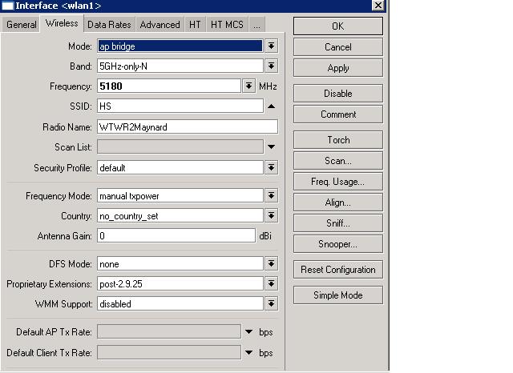The width and height of the screenshot is (513, 373).
Task: Click the Frequency field showing 5180
Action: [x=169, y=86]
